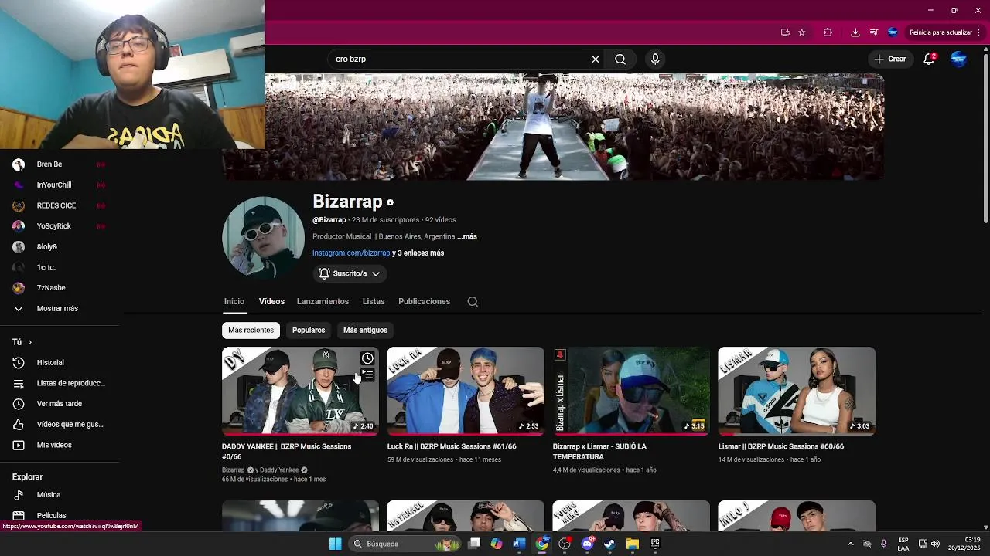
Task: Open the Chrome three-dot menu
Action: pos(978,32)
